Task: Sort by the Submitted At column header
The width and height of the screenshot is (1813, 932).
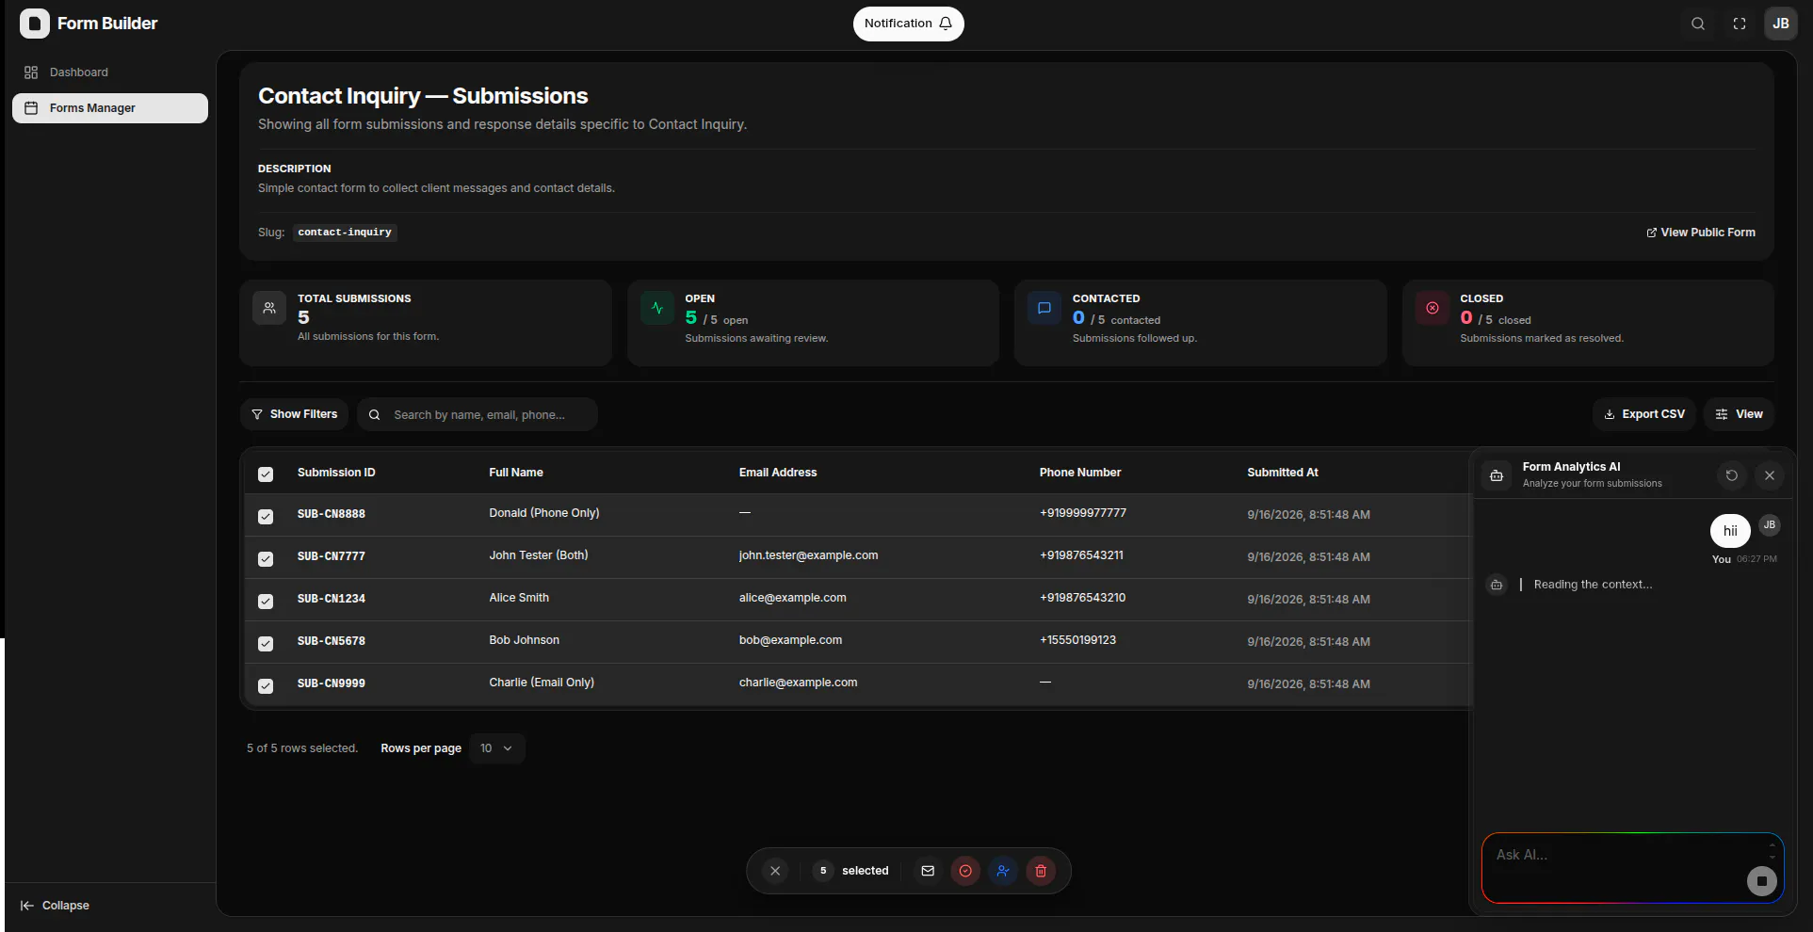Action: pos(1283,473)
